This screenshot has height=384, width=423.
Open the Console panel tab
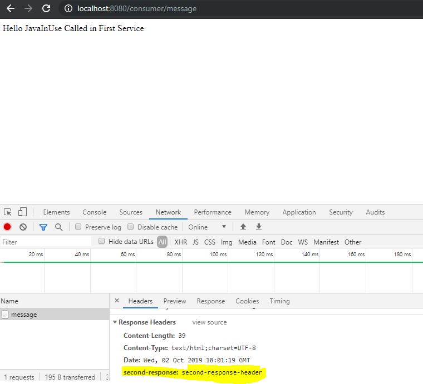[95, 212]
